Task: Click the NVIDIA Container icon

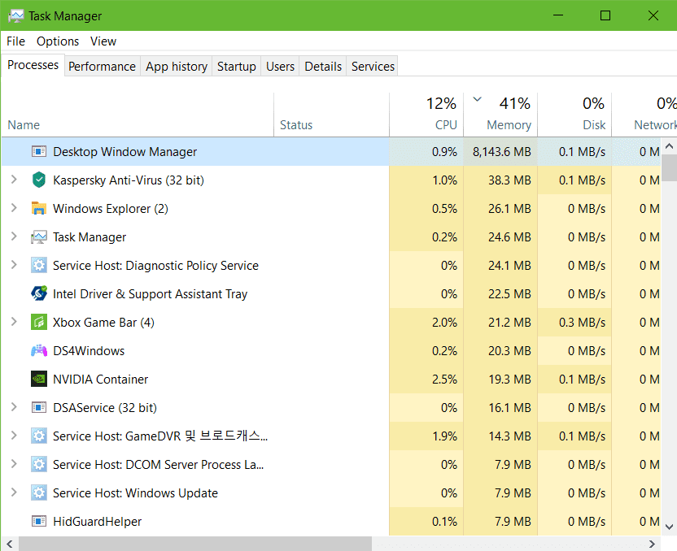Action: 39,380
